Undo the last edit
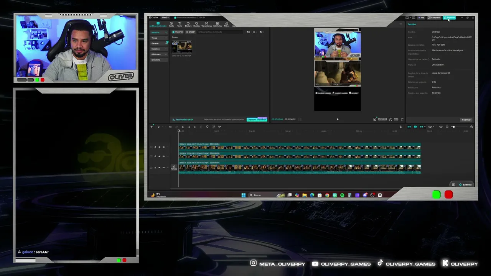The width and height of the screenshot is (491, 276). (x=170, y=127)
